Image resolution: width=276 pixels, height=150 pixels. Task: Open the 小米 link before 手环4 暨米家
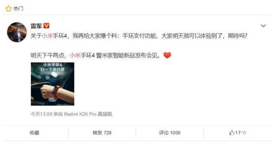[75, 55]
